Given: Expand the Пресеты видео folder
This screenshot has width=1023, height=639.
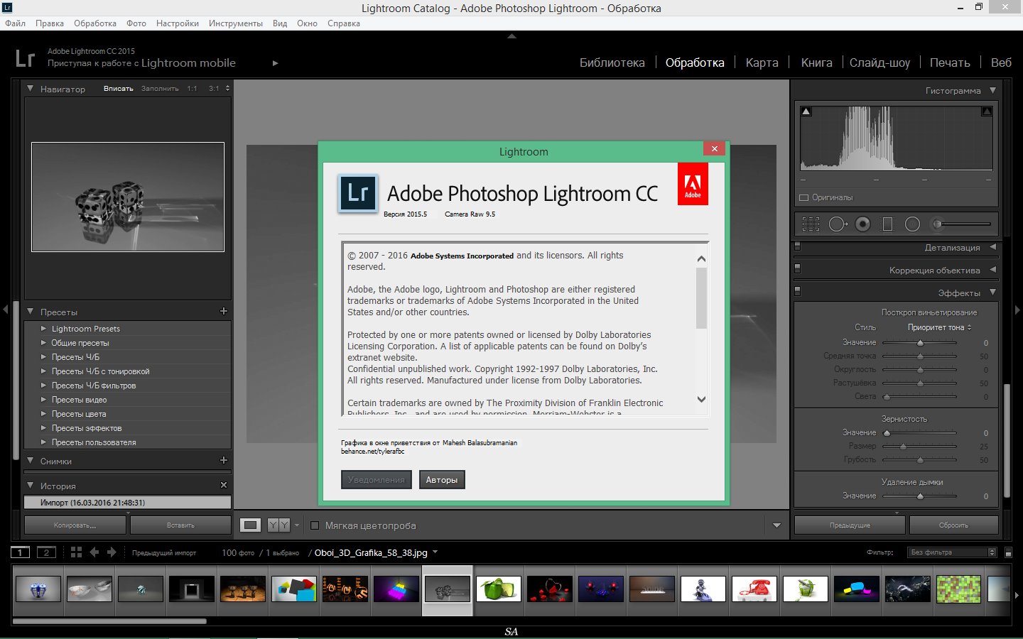Looking at the screenshot, I should point(43,400).
